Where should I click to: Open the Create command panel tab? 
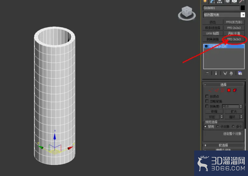point(205,1)
